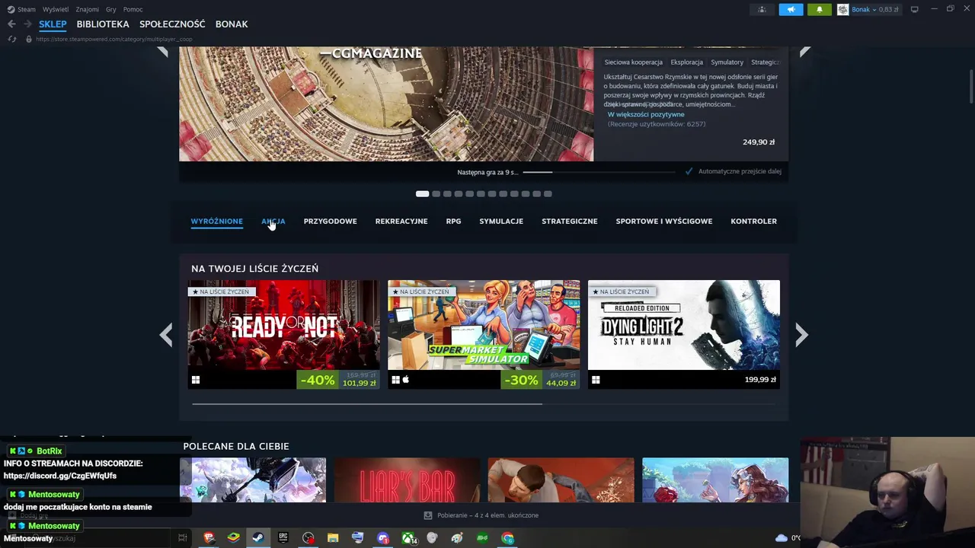The image size is (975, 548).
Task: Open the Steam family group icon
Action: click(x=762, y=9)
